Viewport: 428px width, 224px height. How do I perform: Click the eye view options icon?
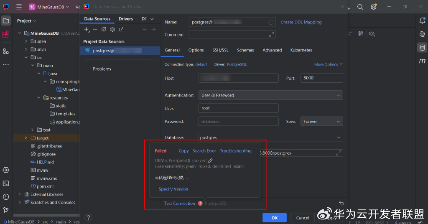point(372,34)
